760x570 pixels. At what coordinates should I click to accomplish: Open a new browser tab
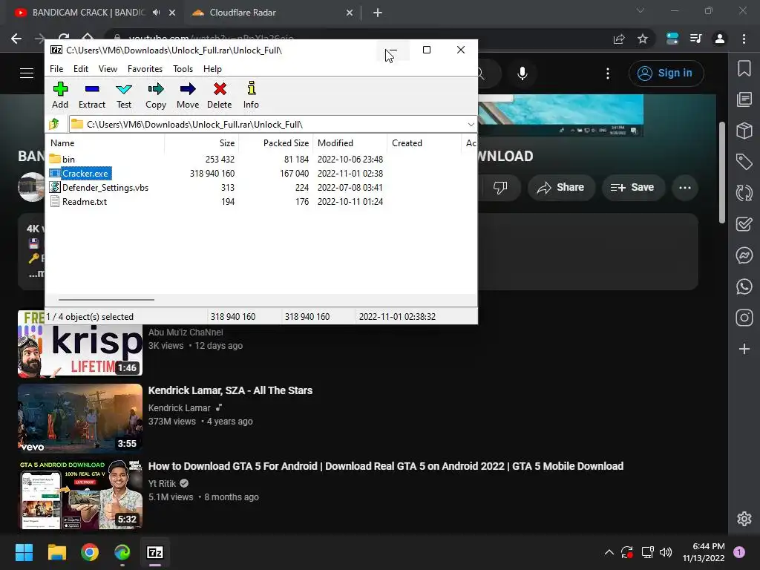pyautogui.click(x=378, y=13)
